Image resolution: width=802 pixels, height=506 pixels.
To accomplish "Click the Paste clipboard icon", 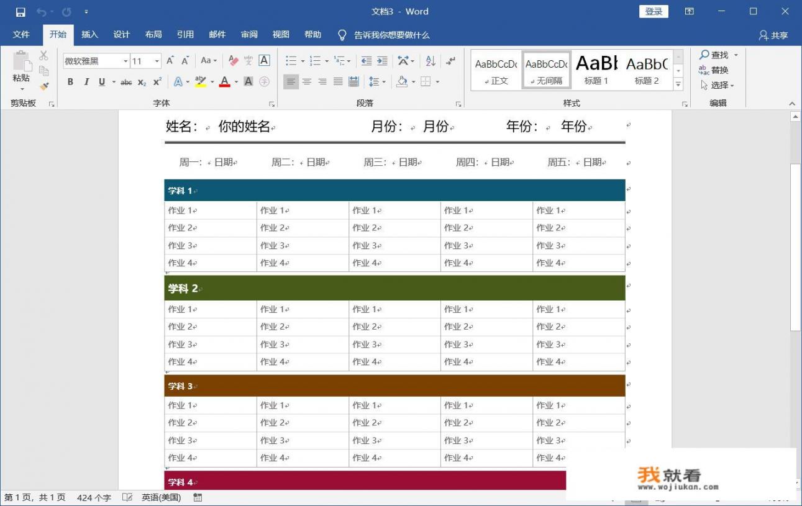I will (21, 61).
